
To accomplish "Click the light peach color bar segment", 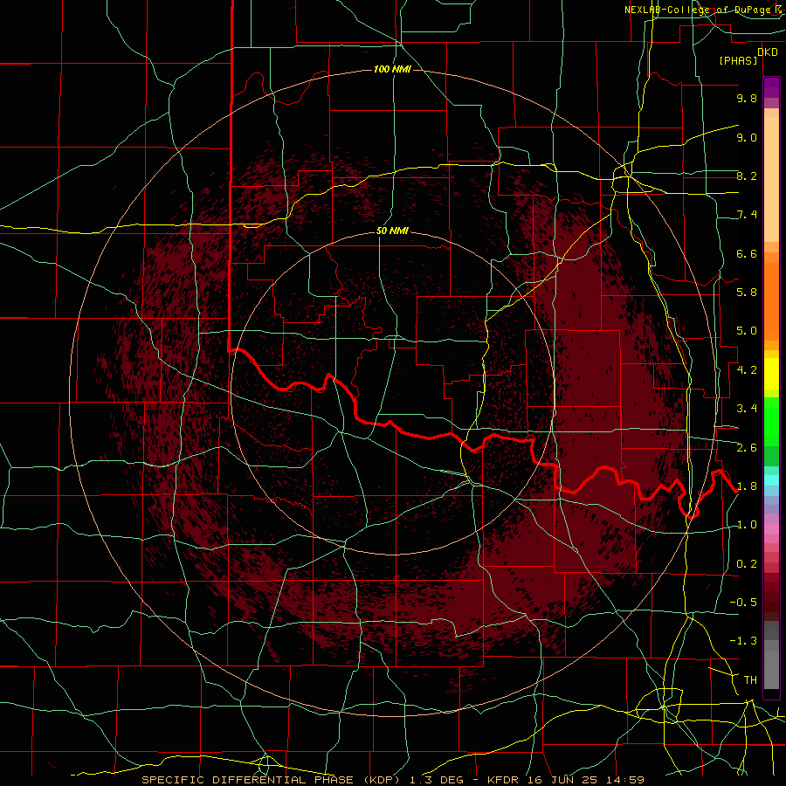I will pyautogui.click(x=771, y=179).
